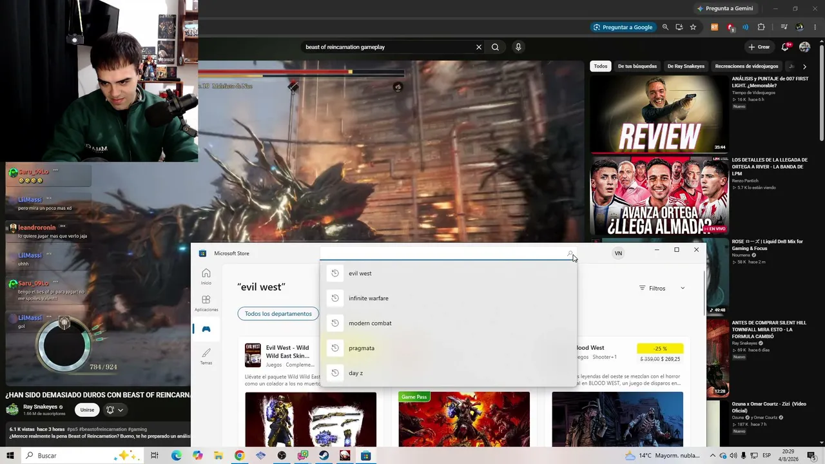Open File Explorer from the taskbar
825x464 pixels.
click(x=218, y=456)
